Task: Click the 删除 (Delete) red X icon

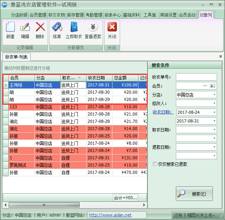Action: [x=40, y=27]
